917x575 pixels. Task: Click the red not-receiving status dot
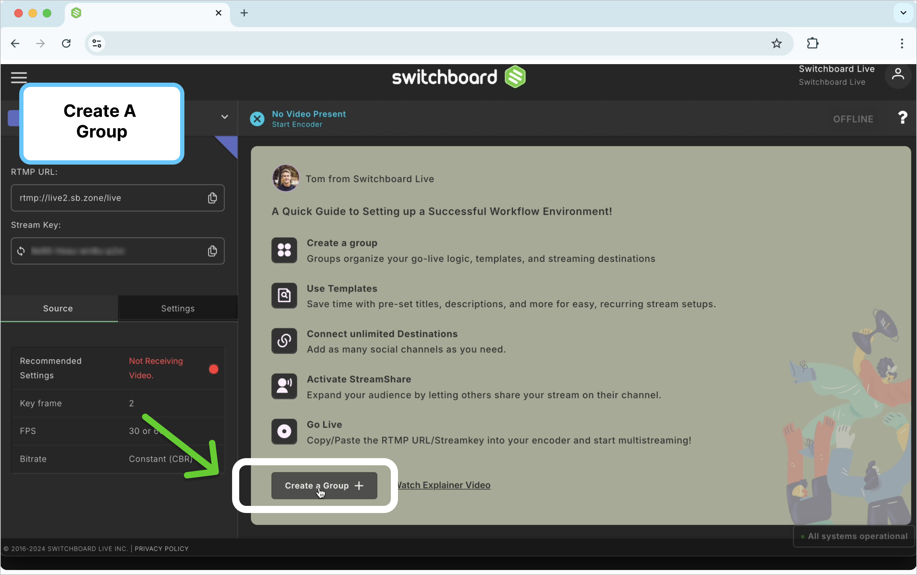pos(214,369)
